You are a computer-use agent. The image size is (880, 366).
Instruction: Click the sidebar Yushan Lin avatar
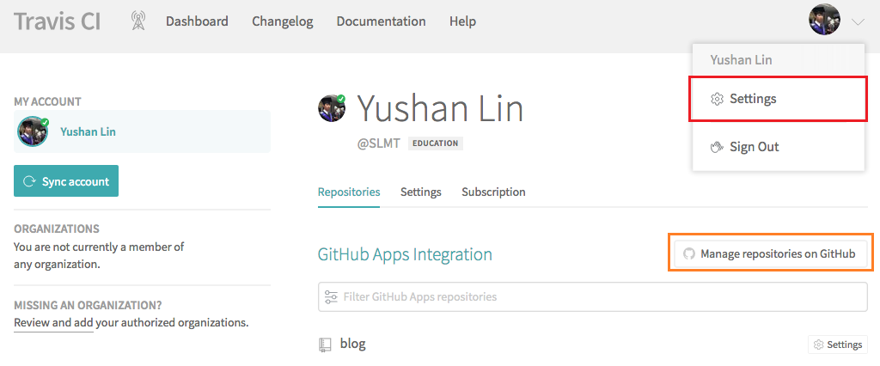pos(33,131)
